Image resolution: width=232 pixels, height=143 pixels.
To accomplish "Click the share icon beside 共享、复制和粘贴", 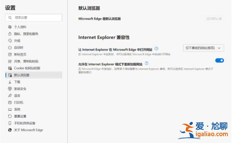I will [x=10, y=61].
